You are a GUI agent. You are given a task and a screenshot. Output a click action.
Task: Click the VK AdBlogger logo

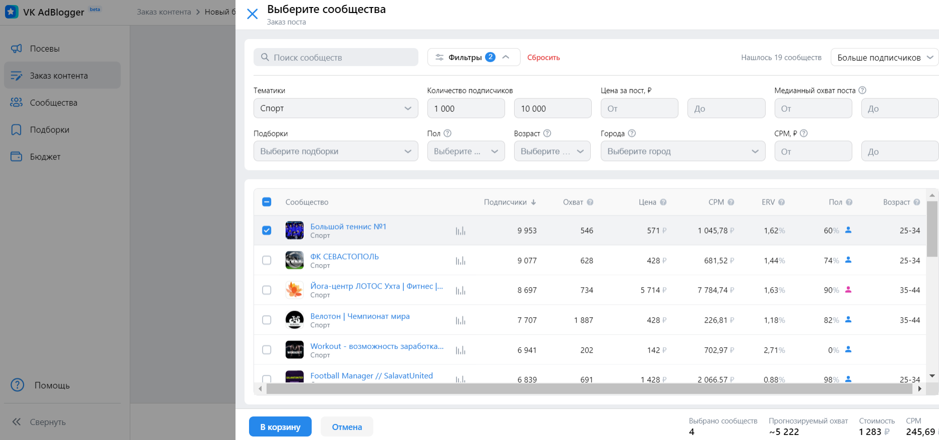pos(12,12)
